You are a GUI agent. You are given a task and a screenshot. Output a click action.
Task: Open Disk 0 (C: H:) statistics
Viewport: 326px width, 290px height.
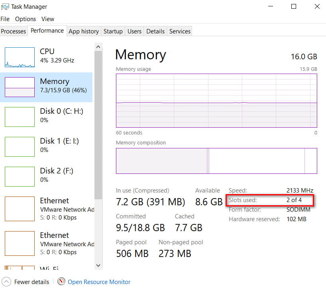[x=48, y=115]
